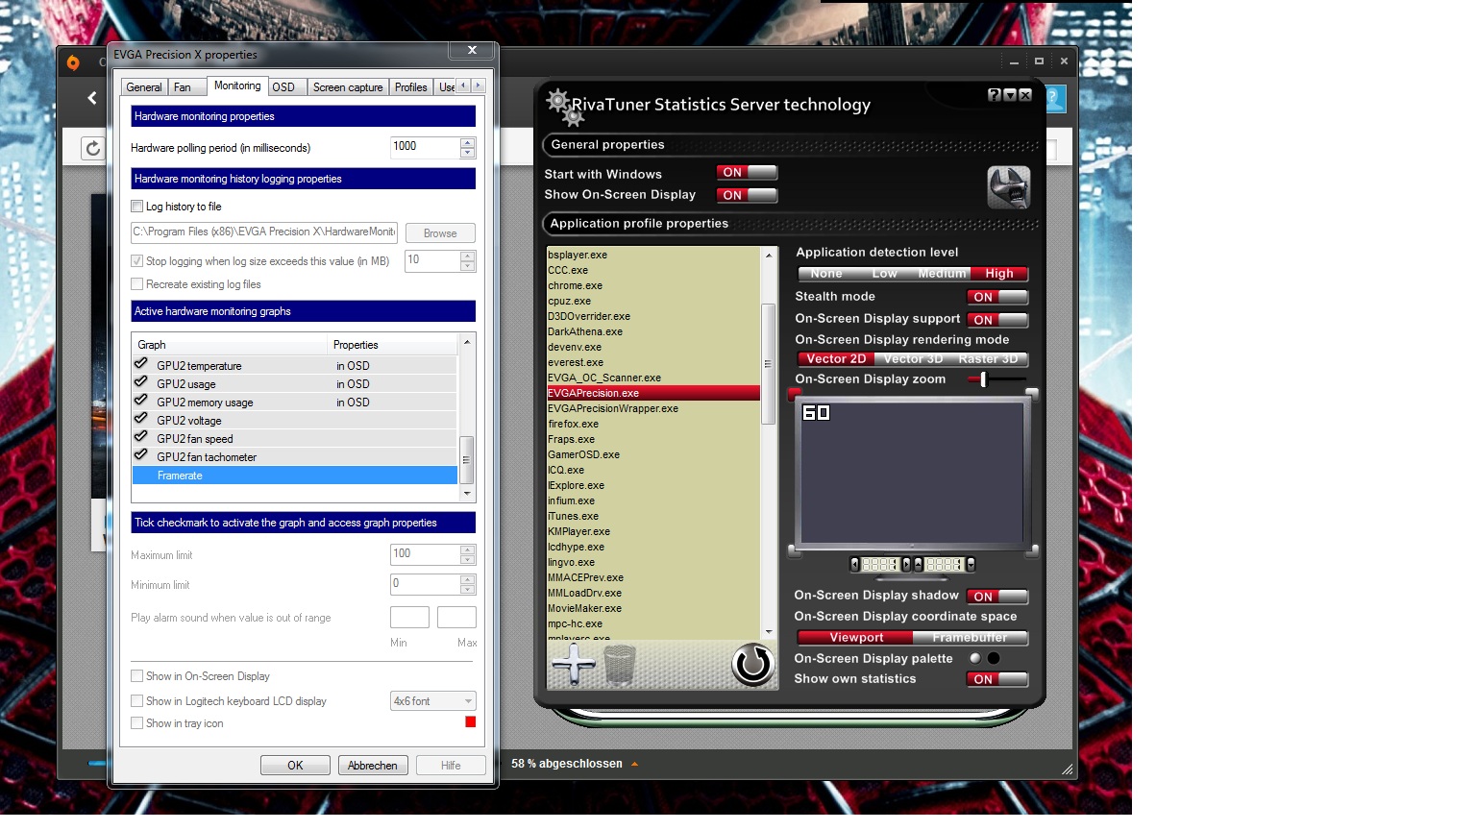Toggle Start with Windows switch
The width and height of the screenshot is (1476, 830).
(747, 173)
